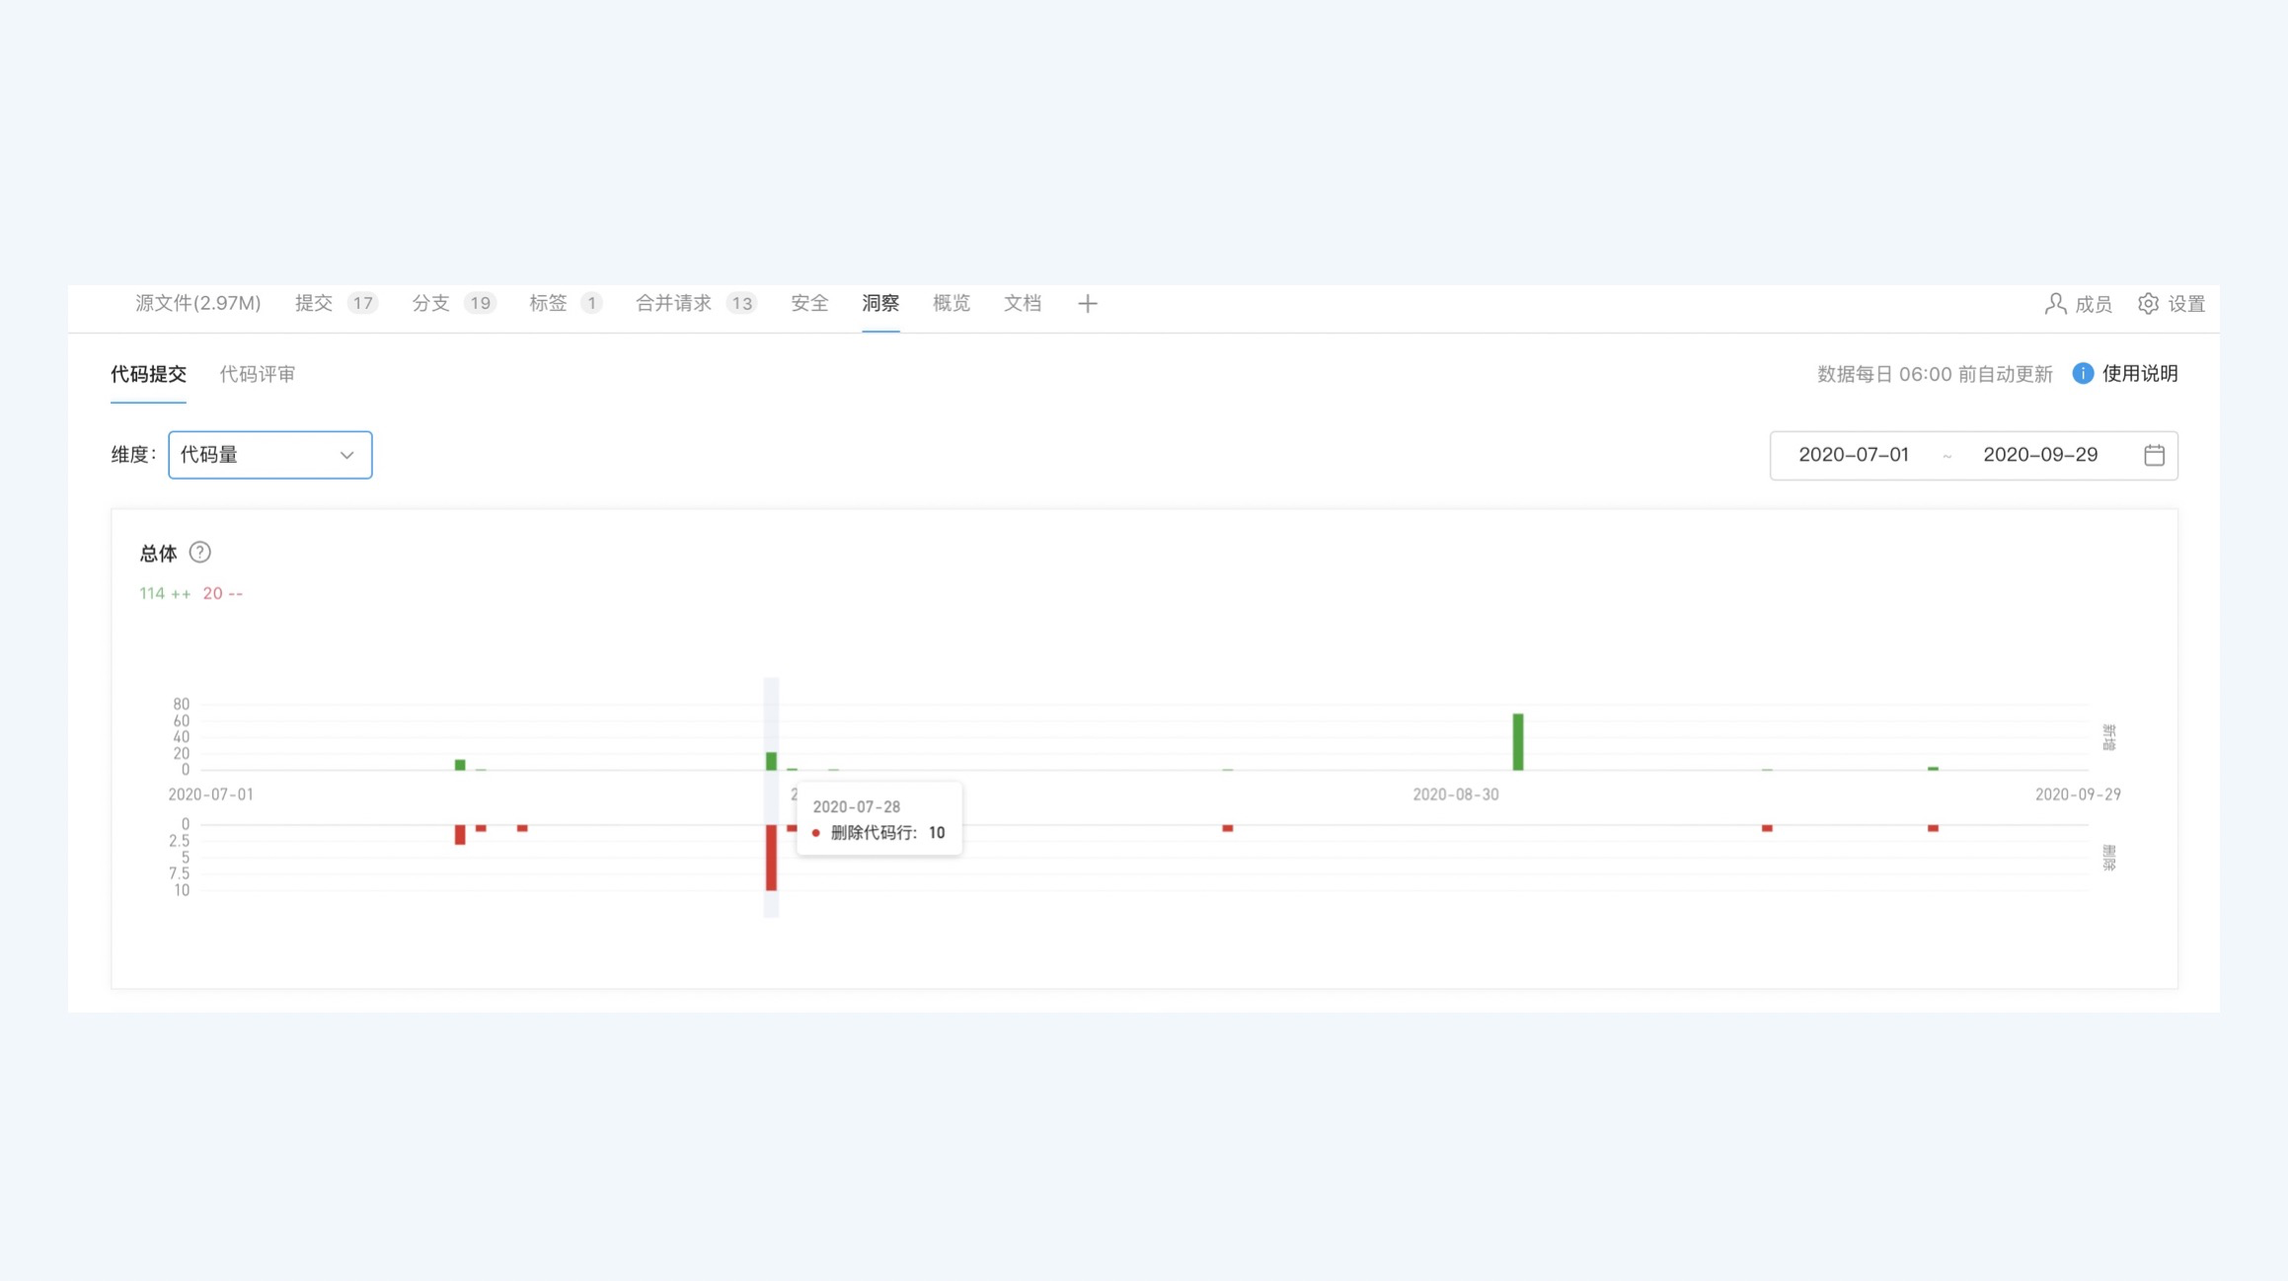This screenshot has height=1281, width=2288.
Task: Click the plus icon after 文档 tab
Action: click(1087, 304)
